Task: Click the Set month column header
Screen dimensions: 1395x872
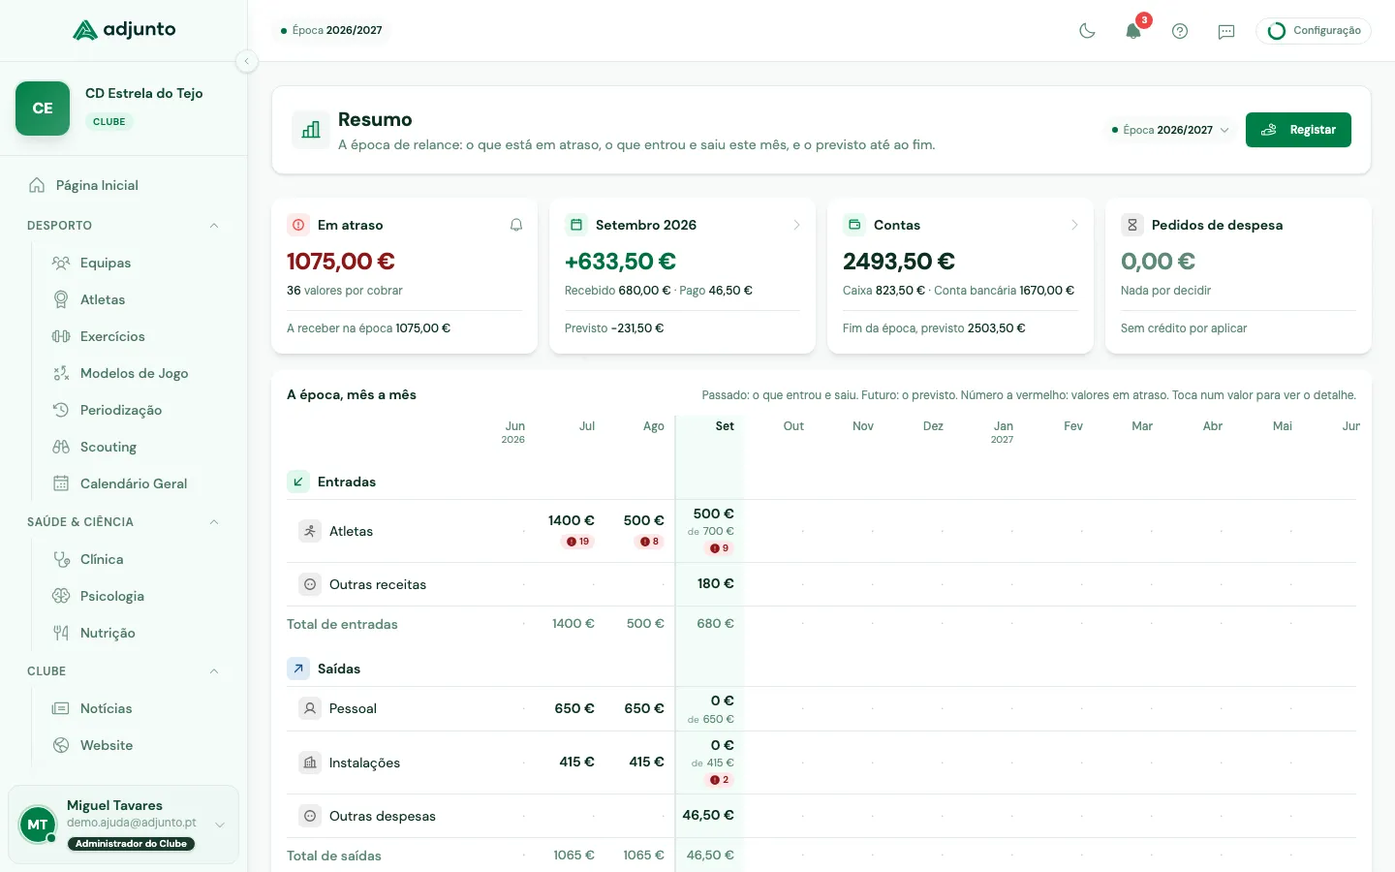Action: 725,426
